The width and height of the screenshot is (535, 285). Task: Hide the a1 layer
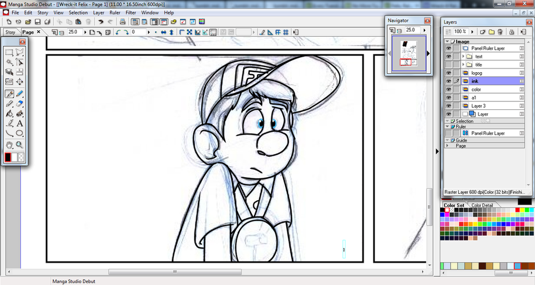point(448,98)
